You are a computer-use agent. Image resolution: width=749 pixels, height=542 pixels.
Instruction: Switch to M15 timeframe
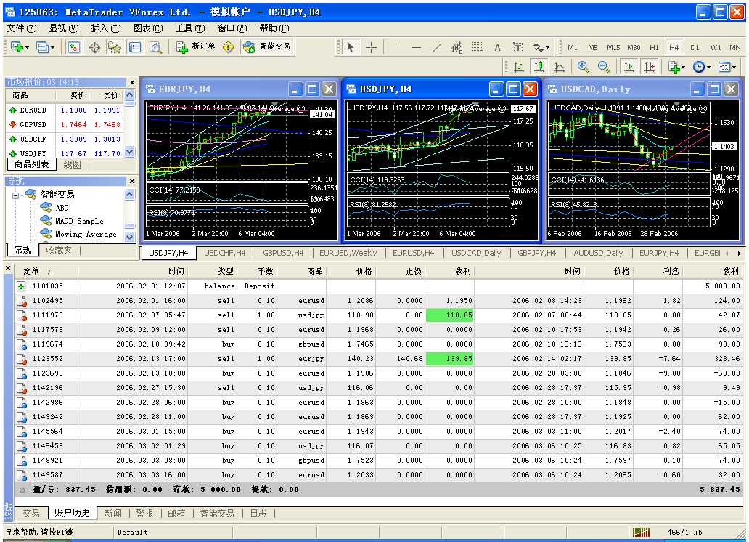[613, 47]
